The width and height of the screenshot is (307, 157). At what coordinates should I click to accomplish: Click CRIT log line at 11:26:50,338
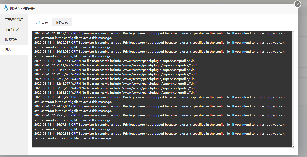159,136
